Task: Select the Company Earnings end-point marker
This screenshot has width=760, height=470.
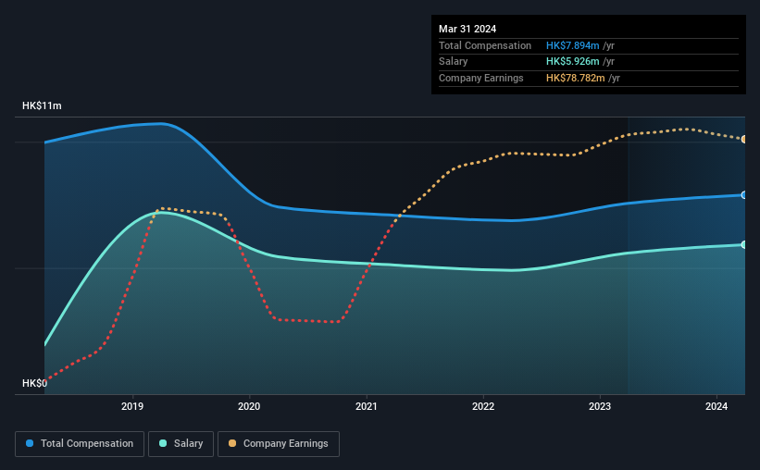Action: [744, 140]
